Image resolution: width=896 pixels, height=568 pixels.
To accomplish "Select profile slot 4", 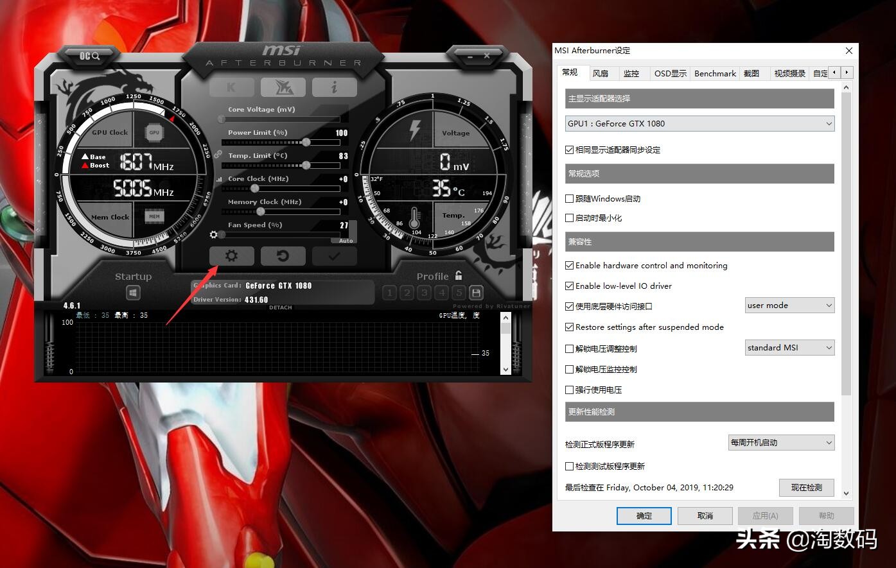I will click(x=441, y=293).
